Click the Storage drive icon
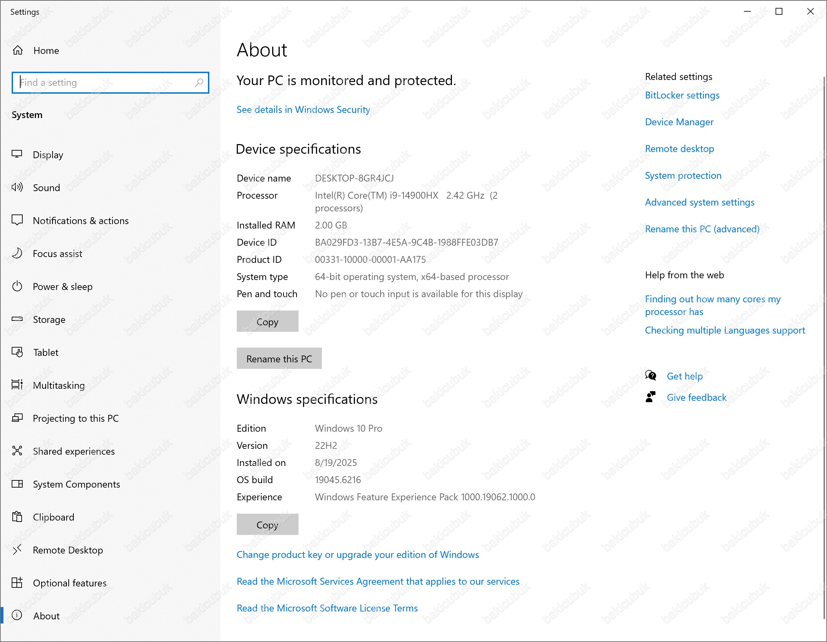The height and width of the screenshot is (642, 827). click(x=17, y=319)
